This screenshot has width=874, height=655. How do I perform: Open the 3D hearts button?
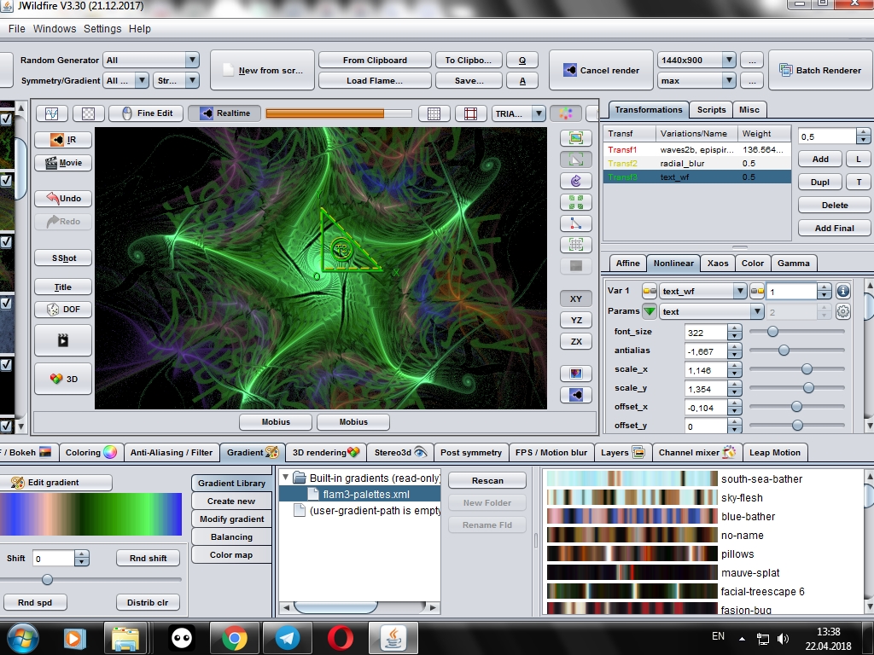click(63, 379)
